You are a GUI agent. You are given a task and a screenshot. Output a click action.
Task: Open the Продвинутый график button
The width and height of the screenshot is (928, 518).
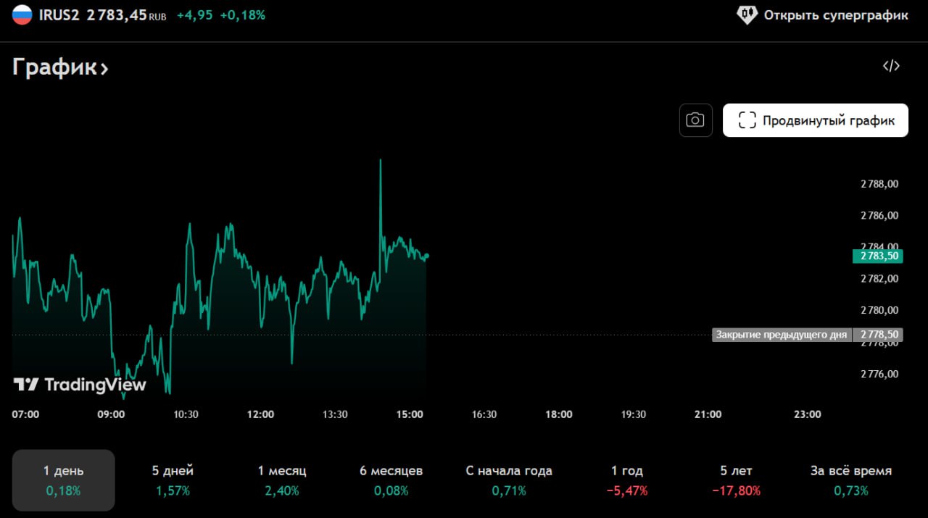pos(815,120)
